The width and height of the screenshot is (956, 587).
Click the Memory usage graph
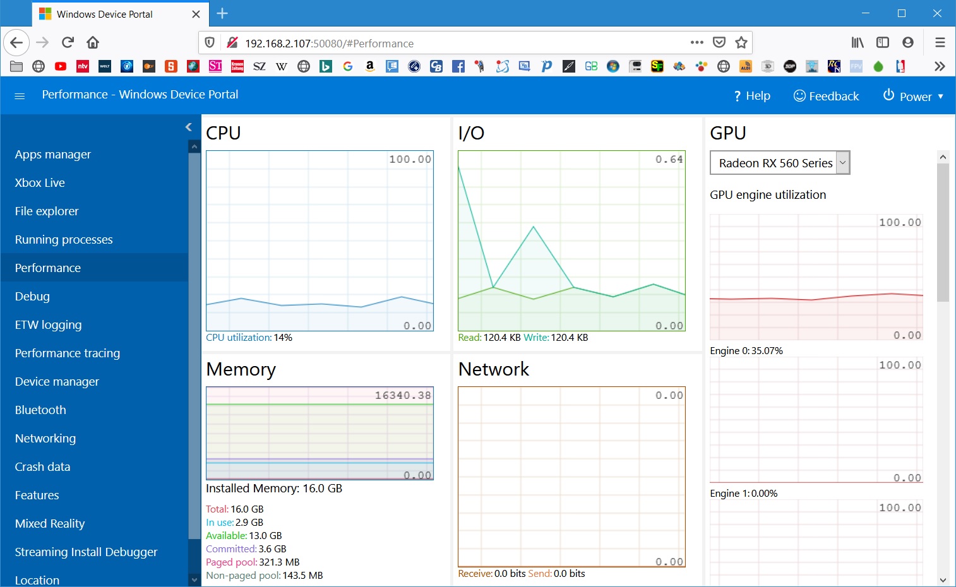(x=320, y=433)
